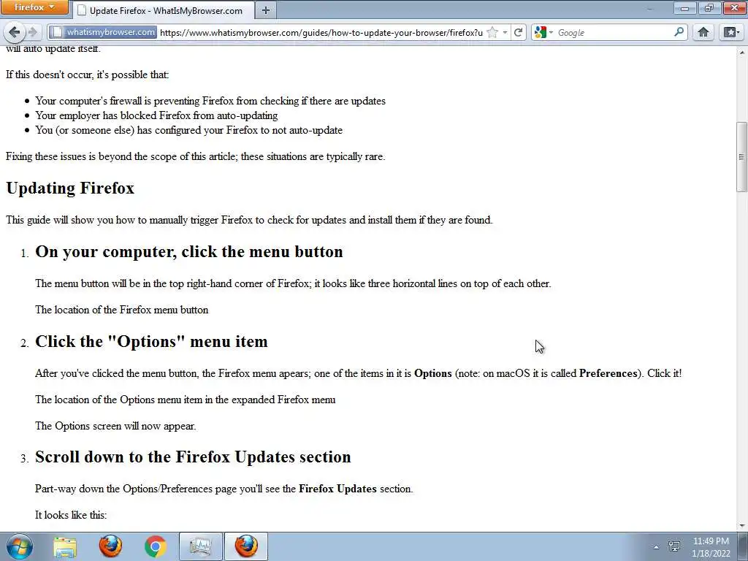Open the Windows Start menu
The image size is (748, 561).
[x=20, y=546]
